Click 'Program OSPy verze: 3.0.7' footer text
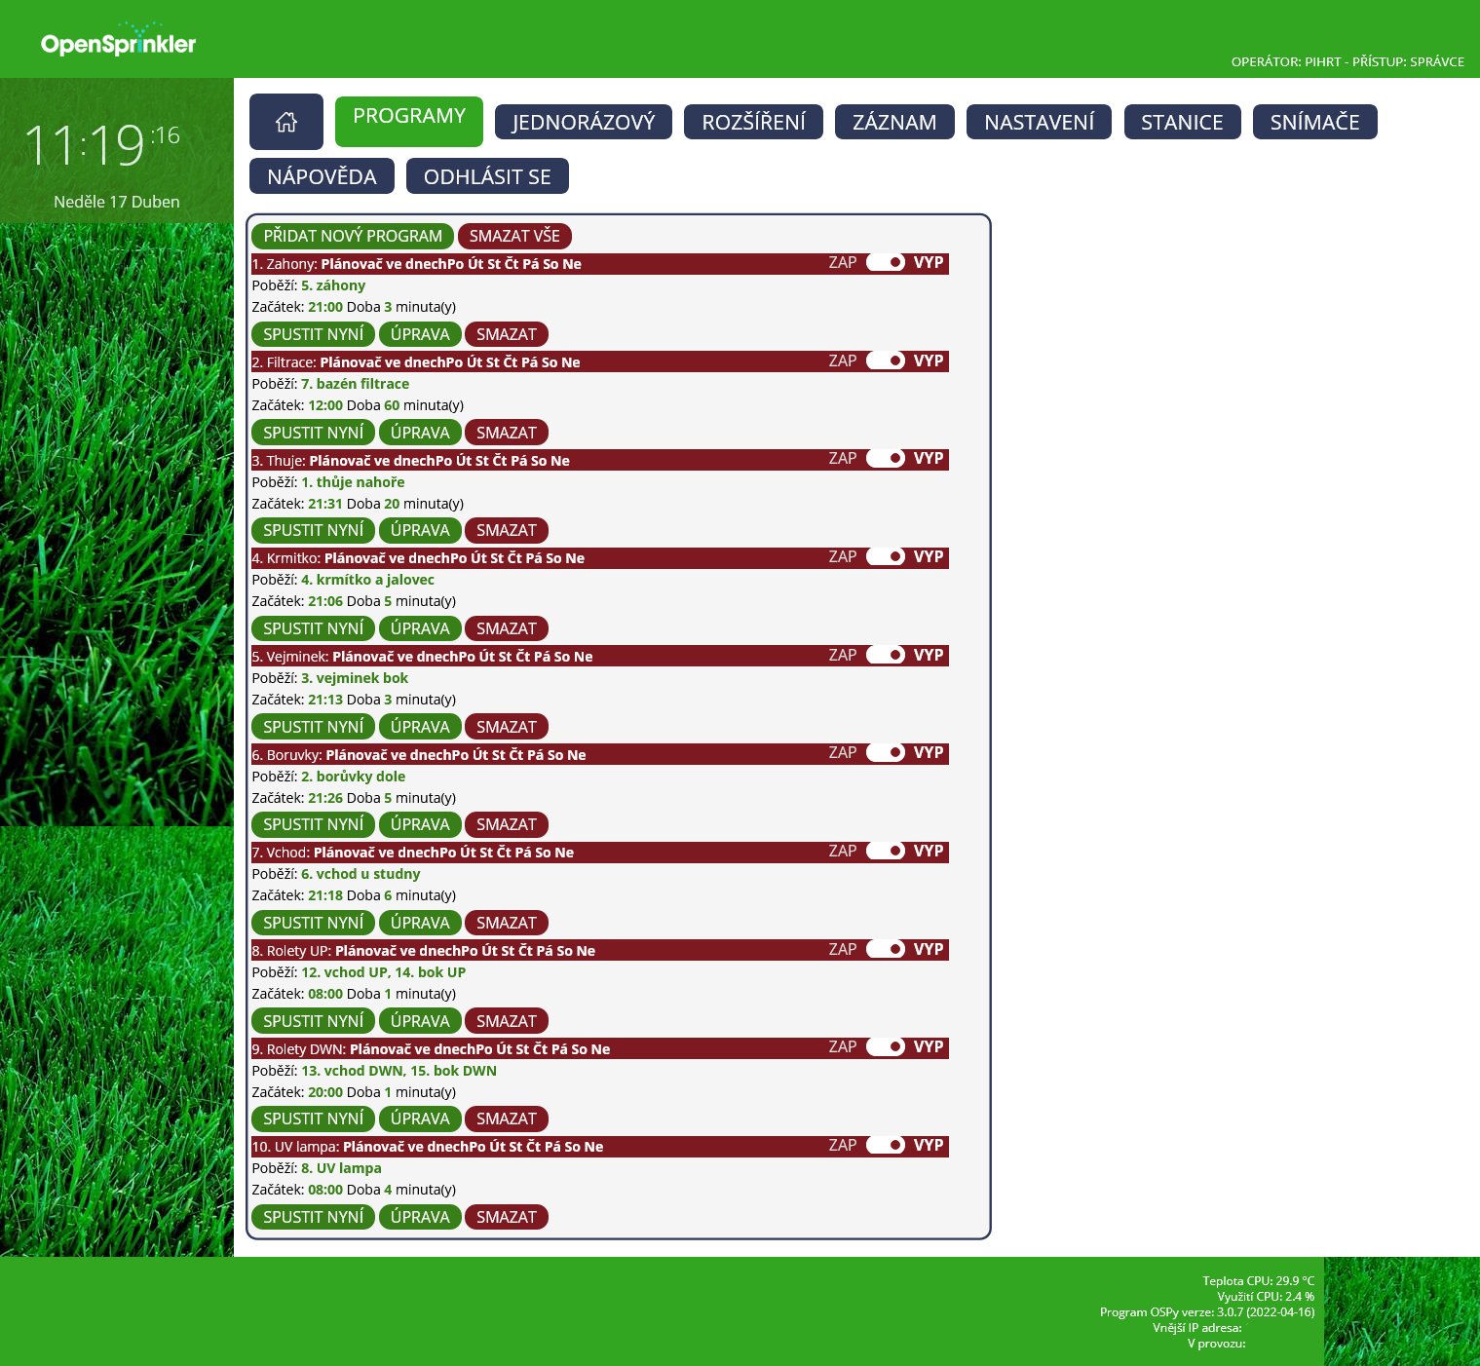The height and width of the screenshot is (1366, 1480). [1207, 1311]
